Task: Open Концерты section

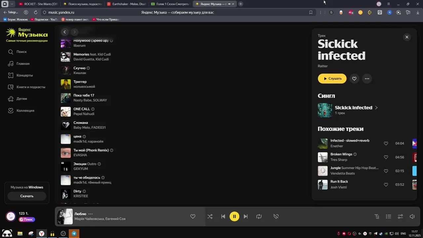Action: [20, 75]
